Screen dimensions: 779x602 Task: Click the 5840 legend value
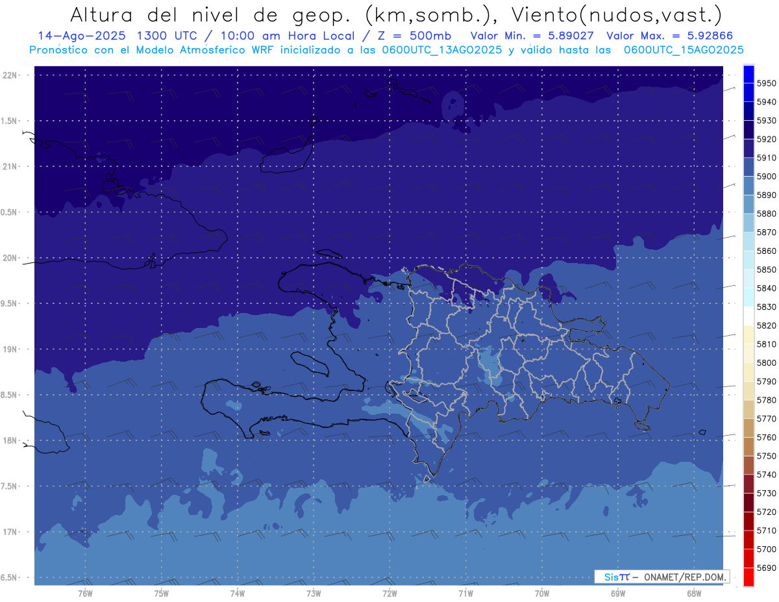[x=767, y=288]
